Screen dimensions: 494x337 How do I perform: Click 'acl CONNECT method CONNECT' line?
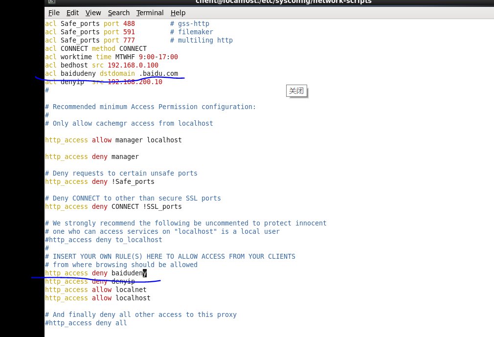(96, 48)
